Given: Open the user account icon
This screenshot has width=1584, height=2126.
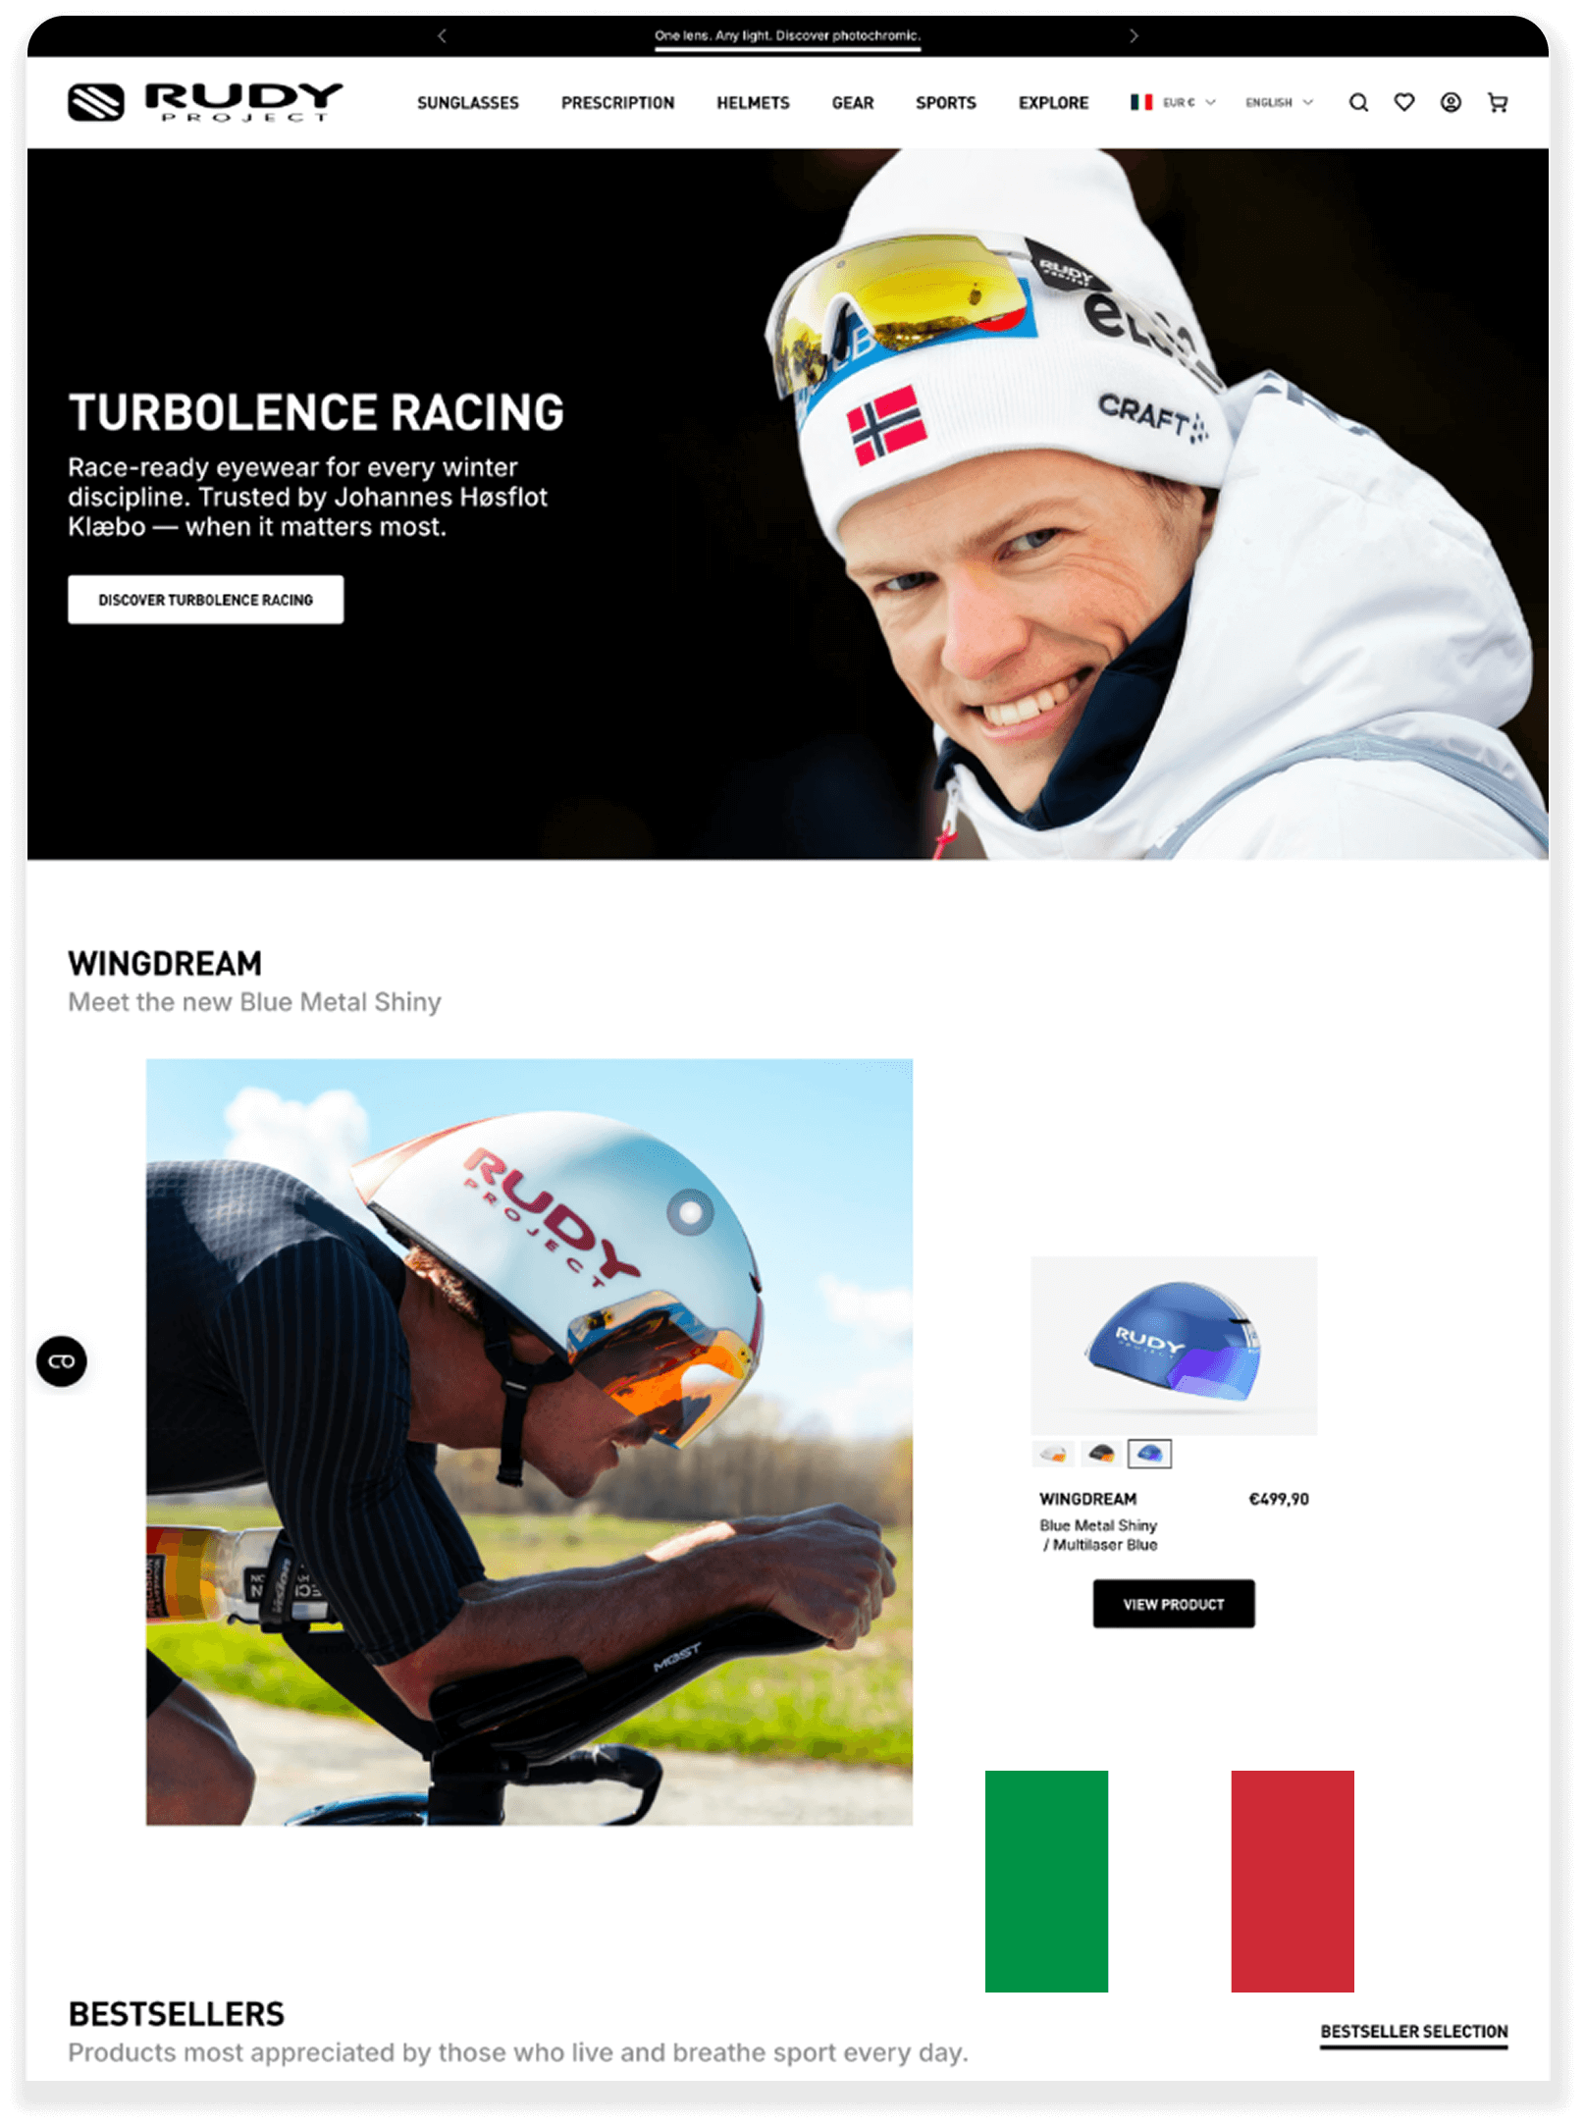Looking at the screenshot, I should (x=1451, y=103).
